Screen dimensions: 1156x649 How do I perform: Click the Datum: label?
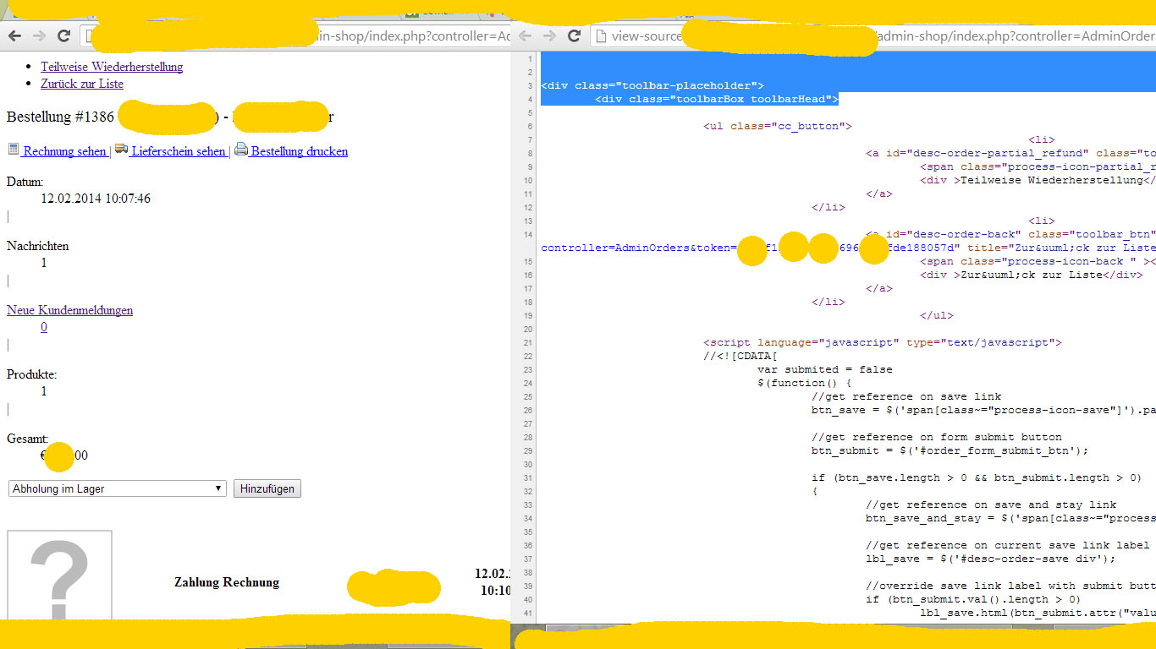pyautogui.click(x=25, y=182)
